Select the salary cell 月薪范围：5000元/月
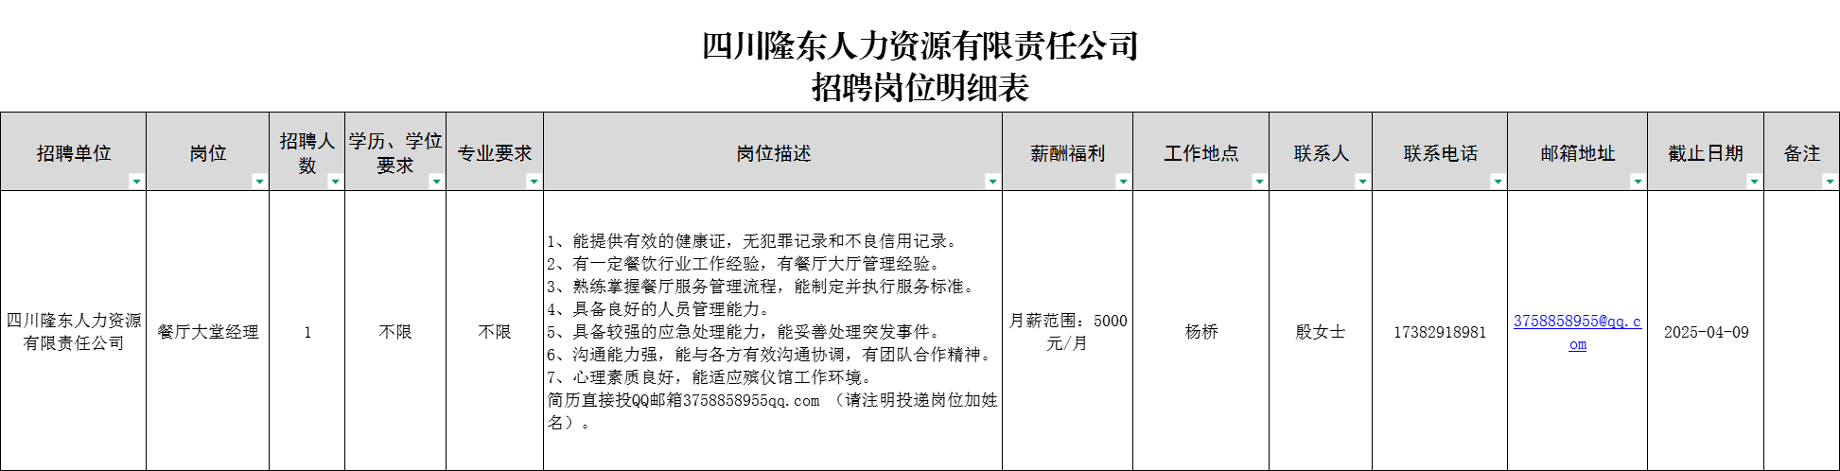 pos(1067,332)
